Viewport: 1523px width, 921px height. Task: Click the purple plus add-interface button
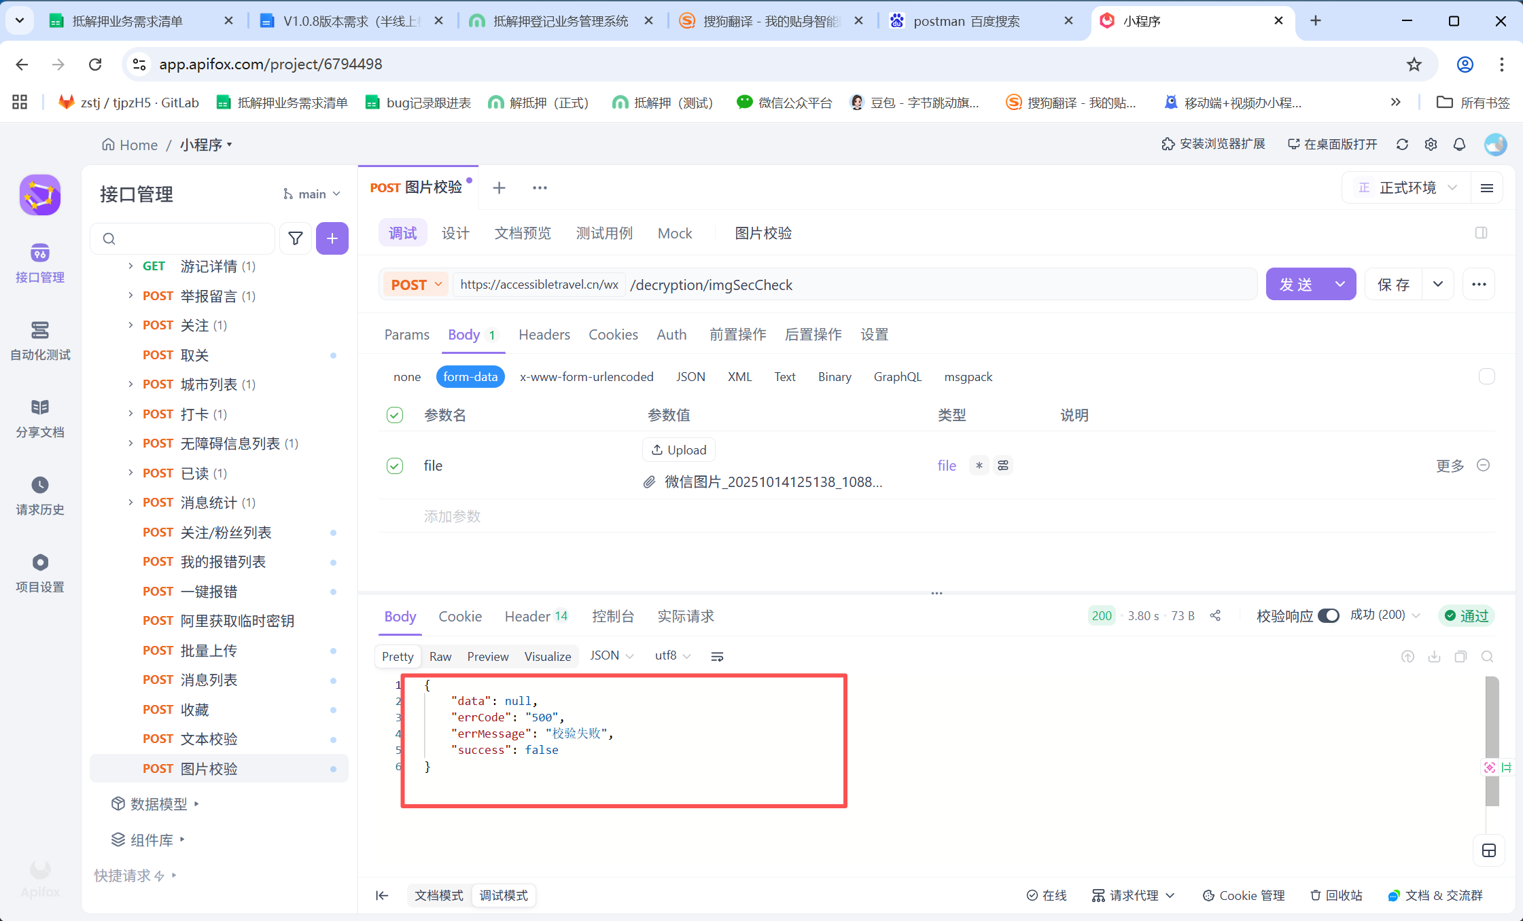(x=332, y=238)
